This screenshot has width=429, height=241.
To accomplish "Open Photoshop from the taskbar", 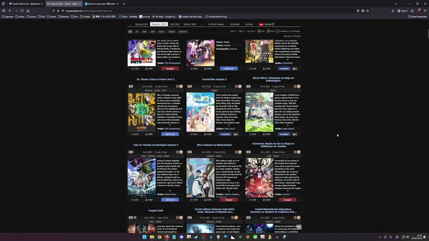I will pos(226,237).
